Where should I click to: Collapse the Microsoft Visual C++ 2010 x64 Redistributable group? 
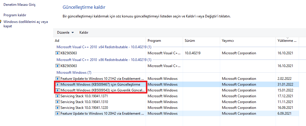[x=104, y=47]
